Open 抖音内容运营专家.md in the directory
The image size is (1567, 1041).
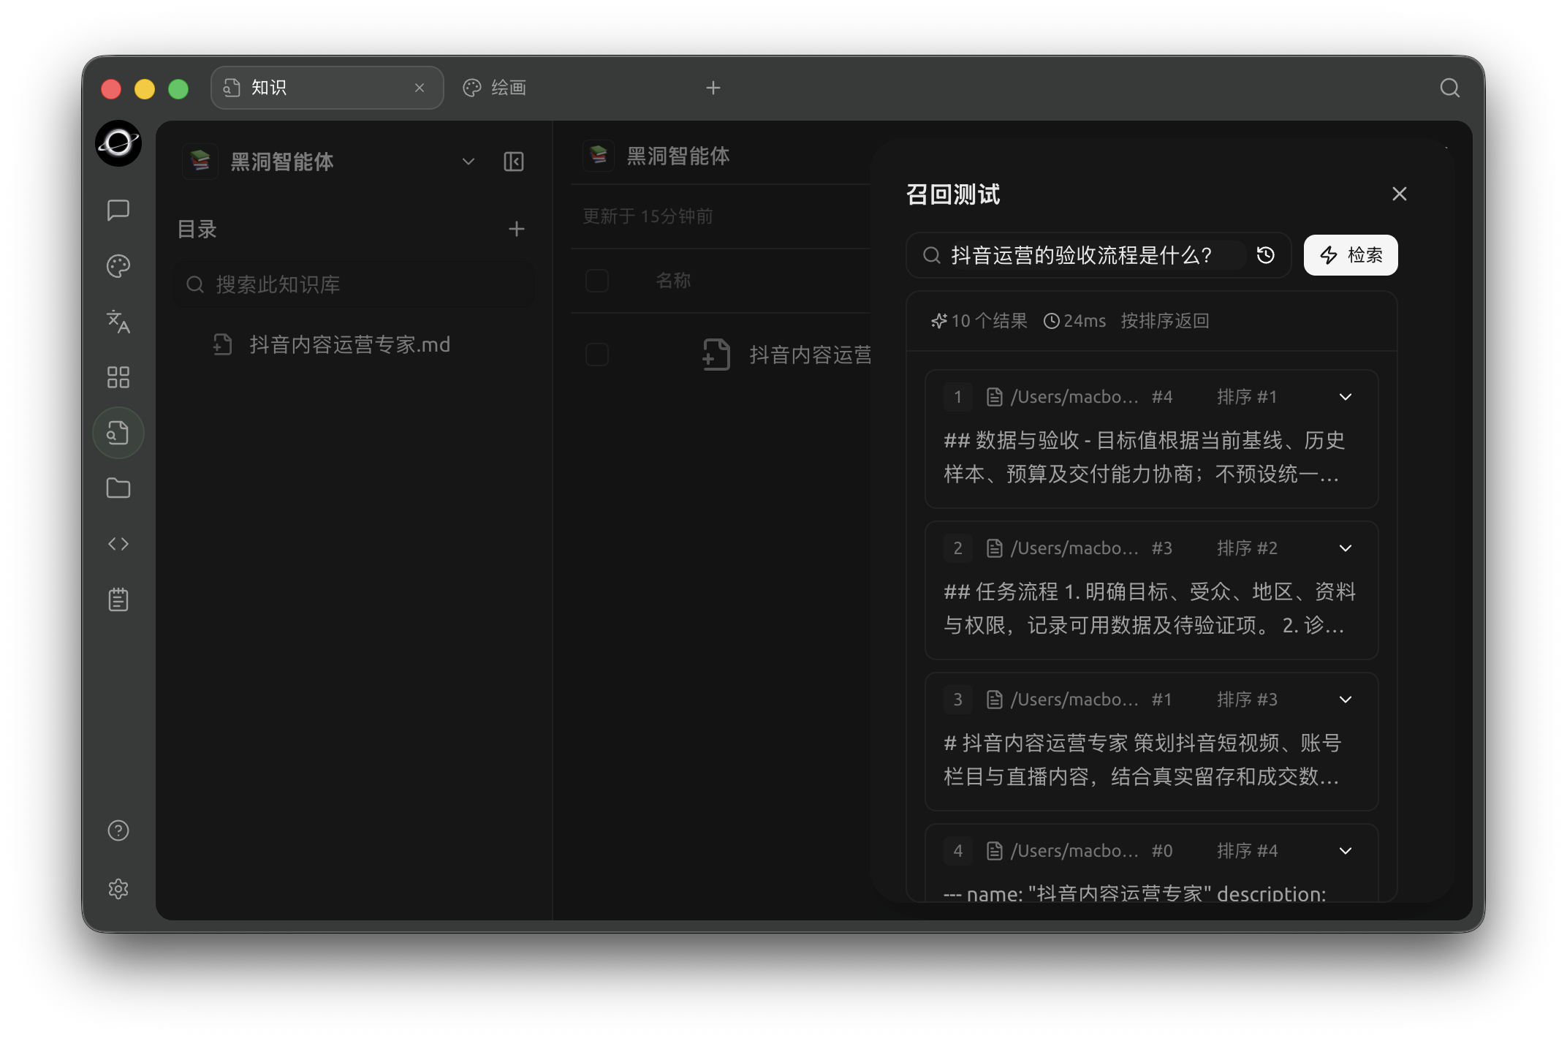click(349, 344)
